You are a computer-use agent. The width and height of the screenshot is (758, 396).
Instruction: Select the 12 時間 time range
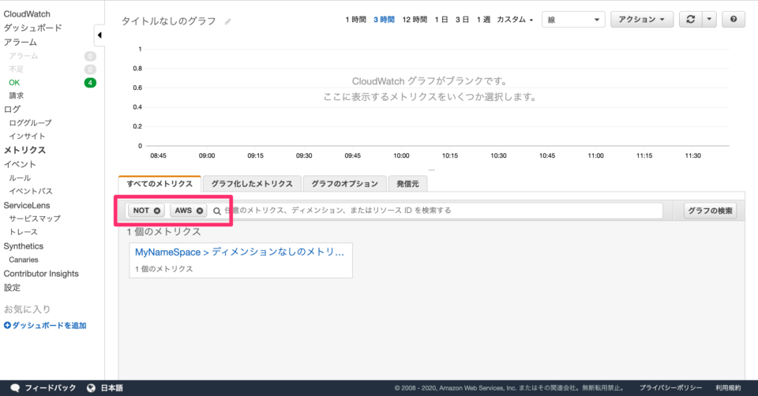[x=415, y=20]
